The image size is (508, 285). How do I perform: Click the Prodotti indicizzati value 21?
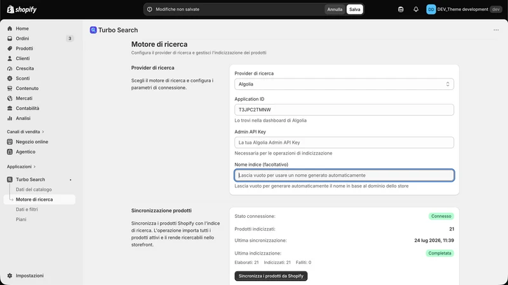[x=451, y=229]
